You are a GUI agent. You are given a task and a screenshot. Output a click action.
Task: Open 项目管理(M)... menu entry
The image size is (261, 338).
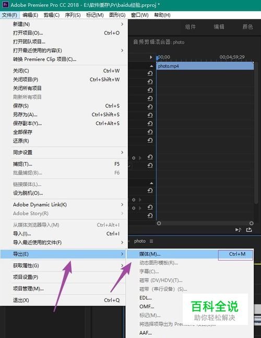tap(64, 289)
